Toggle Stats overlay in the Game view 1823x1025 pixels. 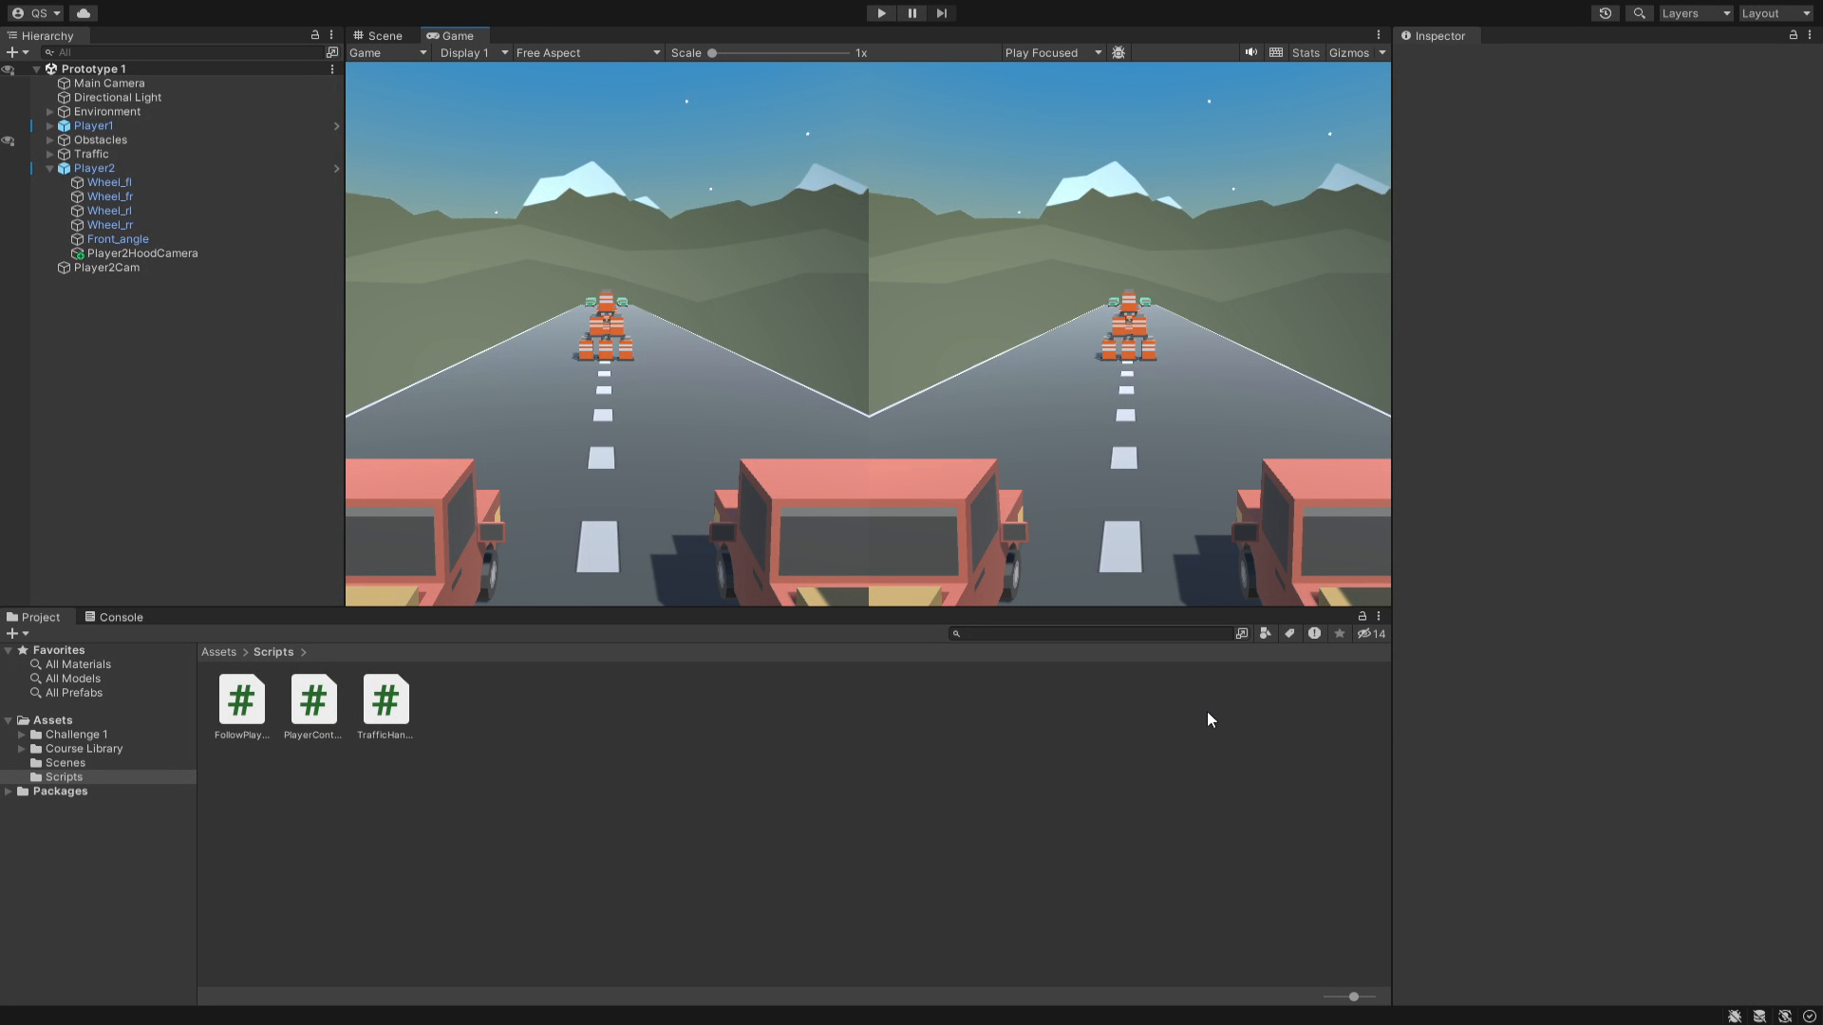point(1306,52)
